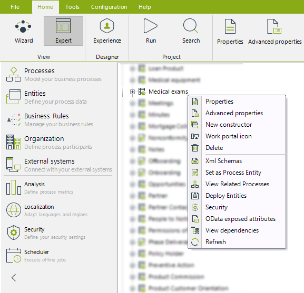The image size is (304, 293).
Task: Expand the Medical exams tree node
Action: point(132,92)
